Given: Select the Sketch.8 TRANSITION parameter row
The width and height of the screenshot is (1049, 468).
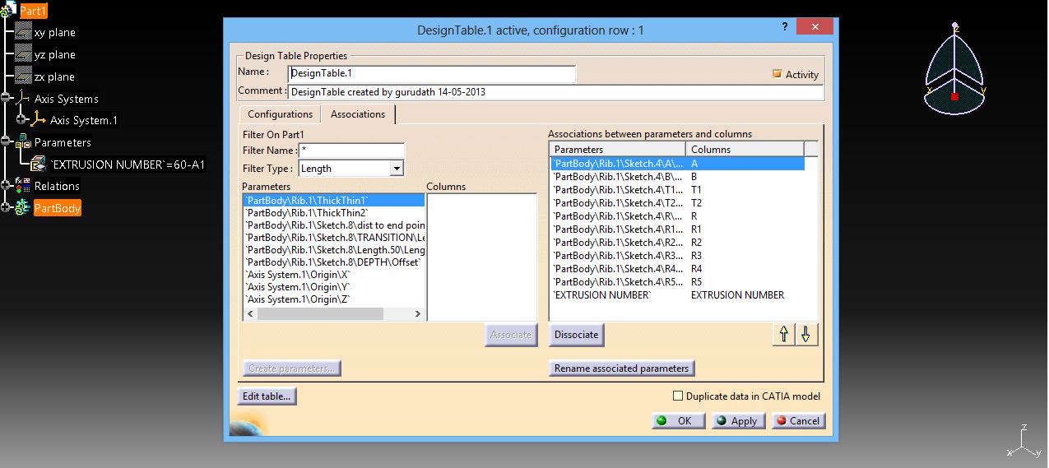Looking at the screenshot, I should coord(334,237).
